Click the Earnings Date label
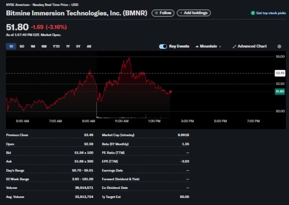289x205 pixels. coord(112,170)
